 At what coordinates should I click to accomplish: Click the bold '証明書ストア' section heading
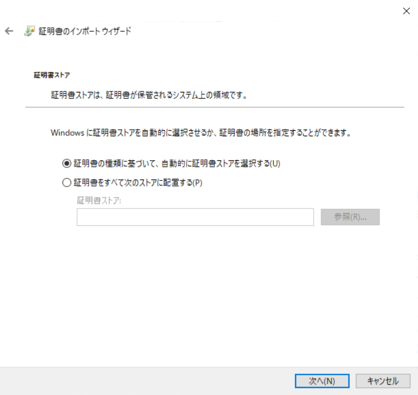[52, 75]
